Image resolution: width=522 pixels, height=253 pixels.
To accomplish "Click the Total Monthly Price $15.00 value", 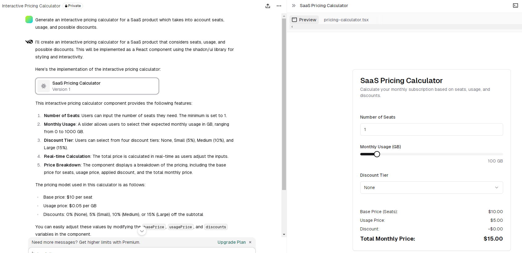I will (493, 238).
